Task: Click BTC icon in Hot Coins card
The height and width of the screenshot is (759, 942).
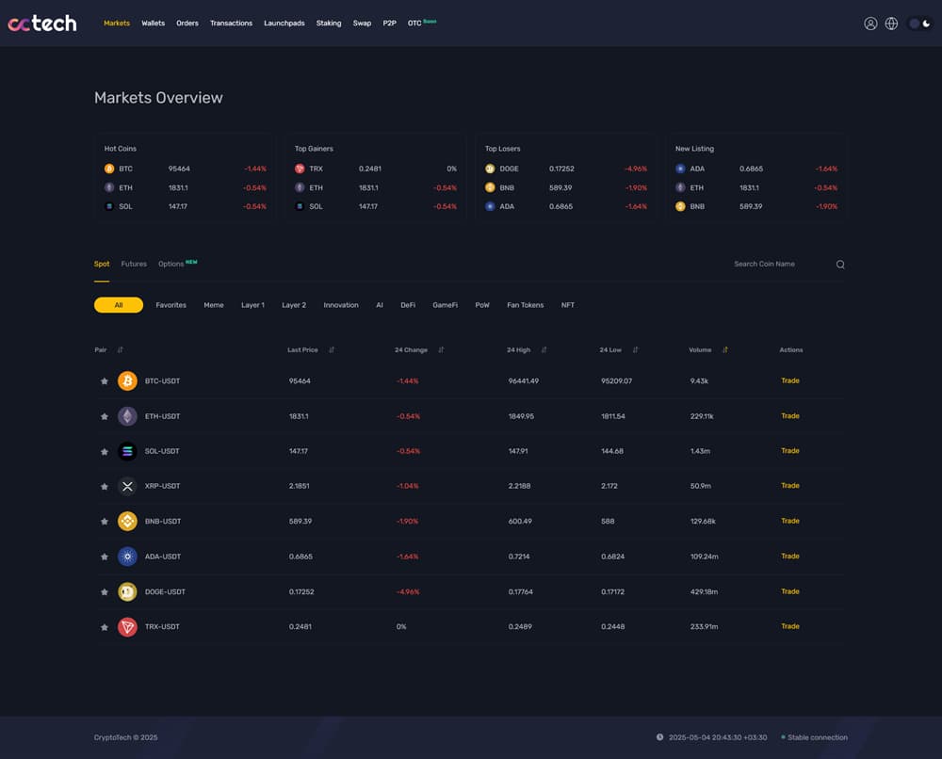Action: point(109,169)
